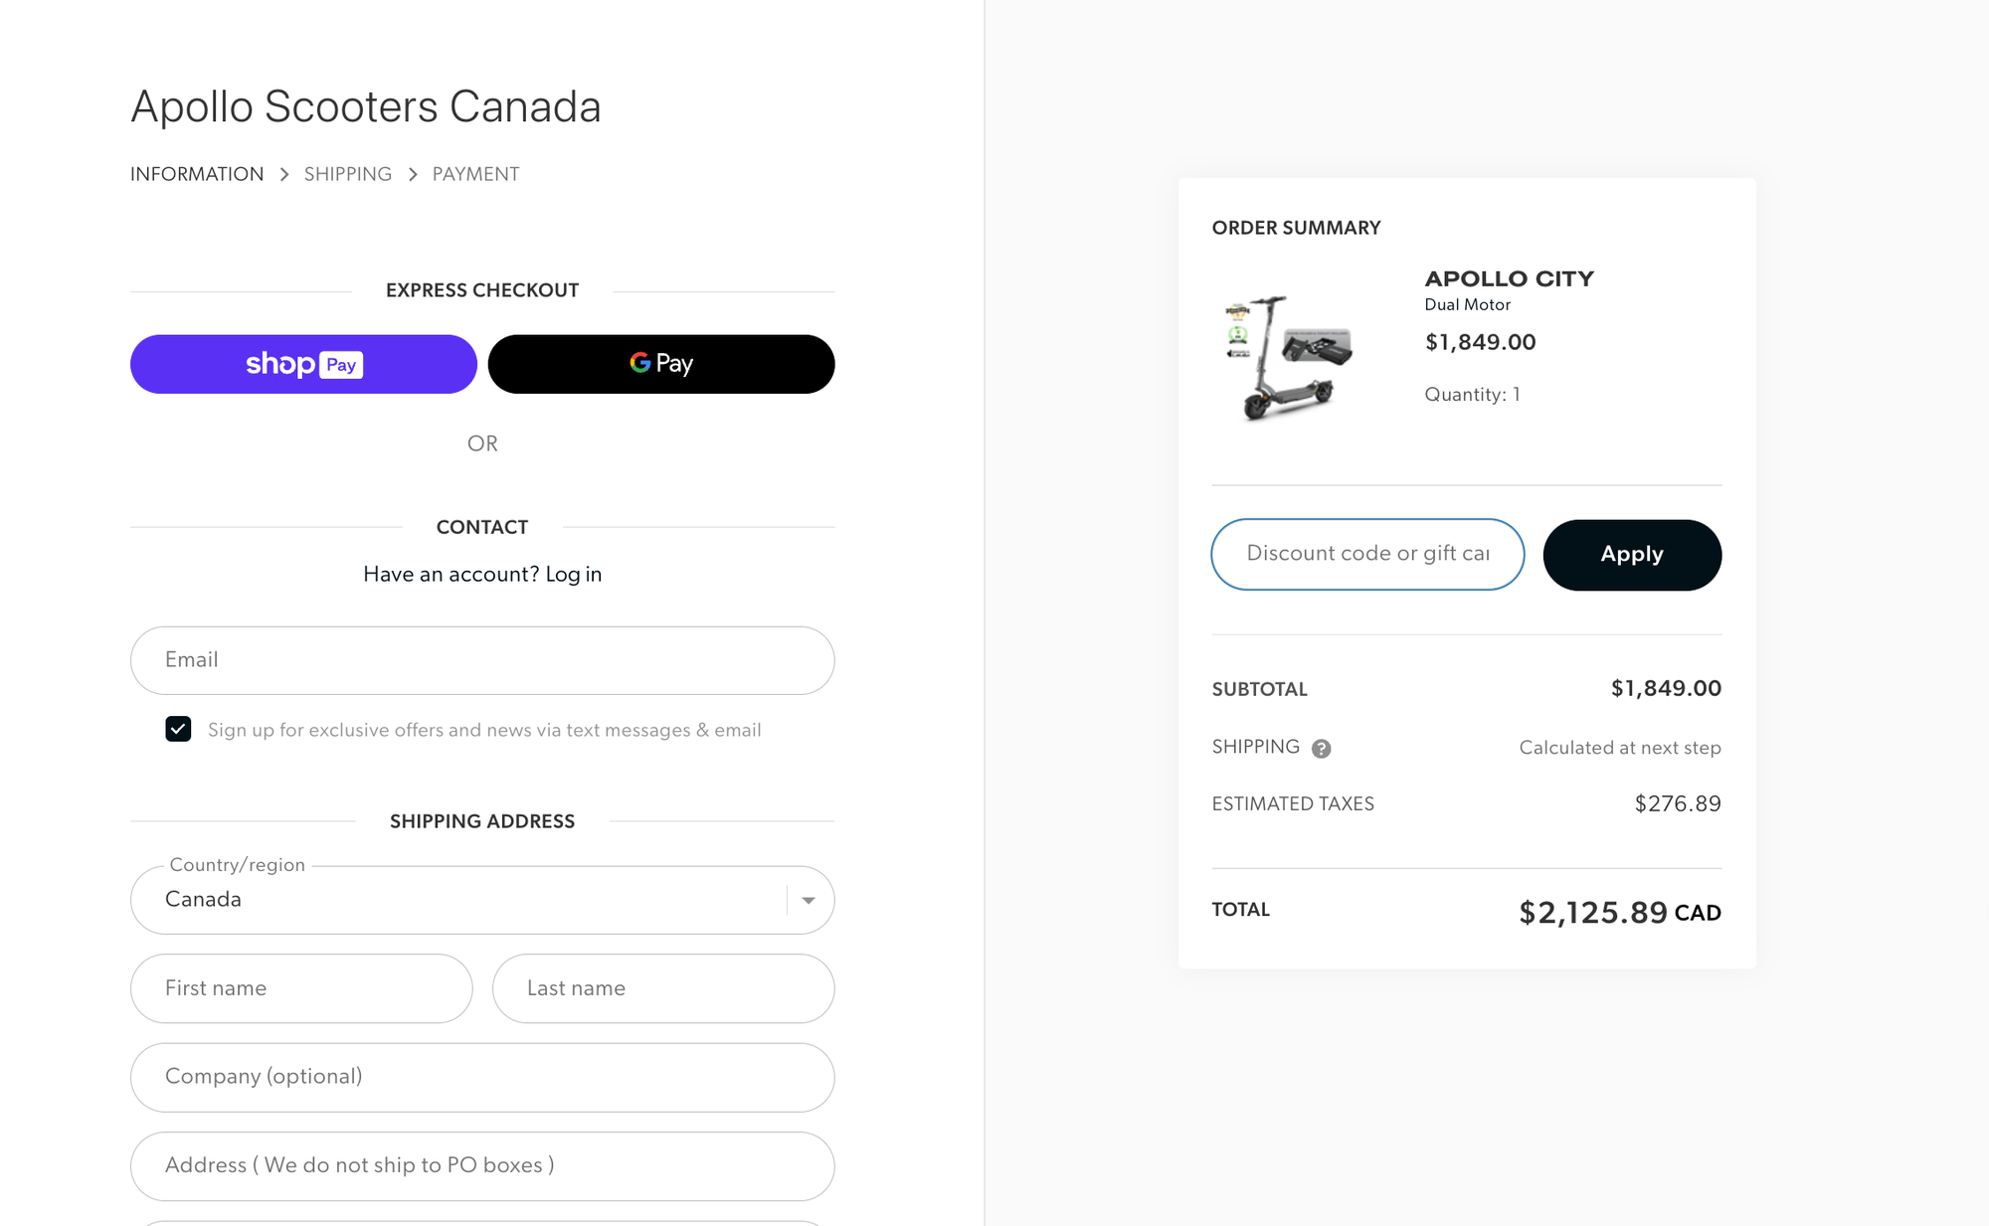Viewport: 1989px width, 1226px height.
Task: Apply the discount code with Apply button
Action: [x=1632, y=555]
